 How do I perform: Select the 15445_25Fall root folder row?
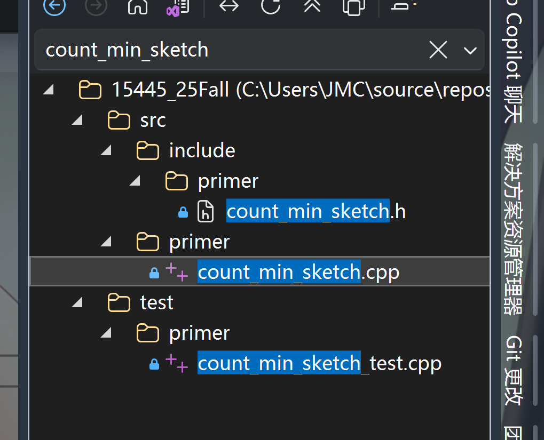pos(260,90)
